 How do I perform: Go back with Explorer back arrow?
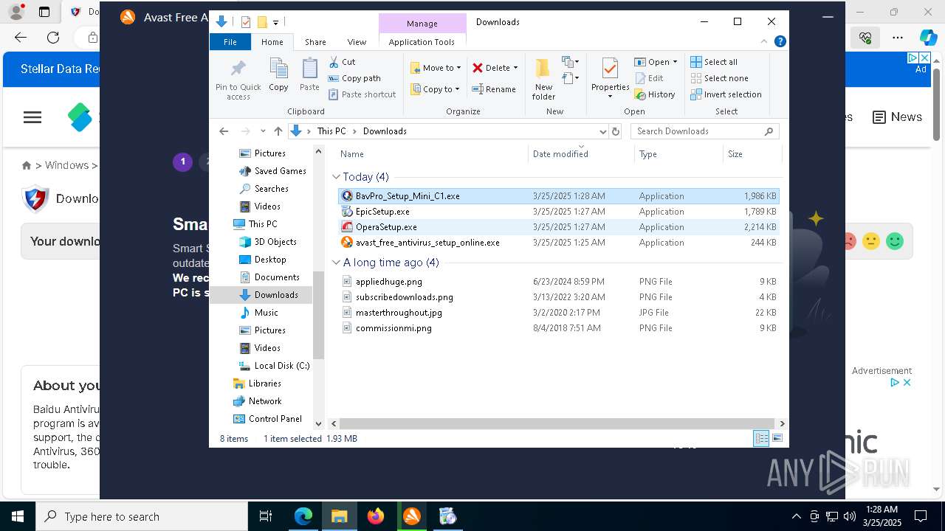224,131
